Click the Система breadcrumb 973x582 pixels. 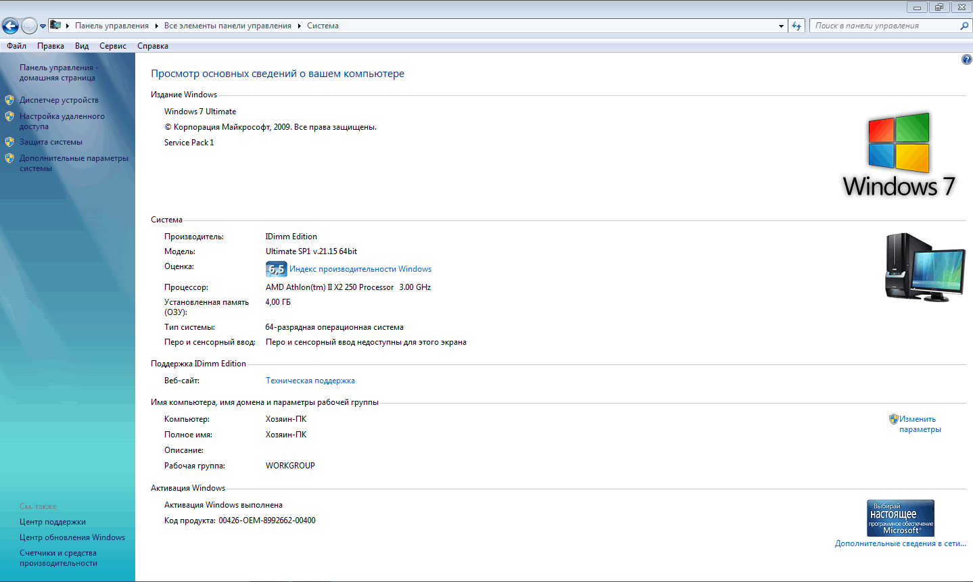click(323, 26)
